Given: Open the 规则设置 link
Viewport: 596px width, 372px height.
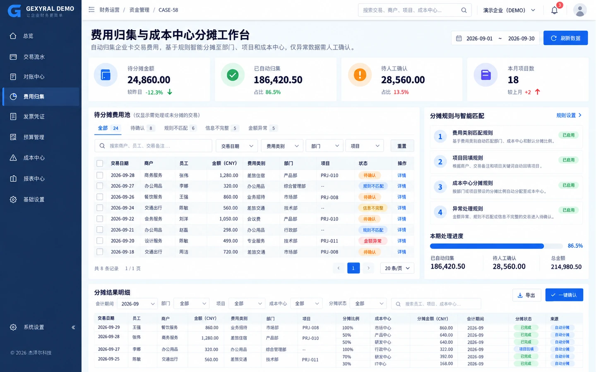Looking at the screenshot, I should 569,116.
